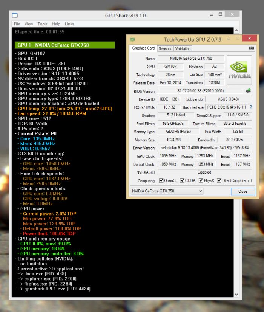Image resolution: width=264 pixels, height=312 pixels.
Task: Click the 'Current Pstate: P8' line
Action: point(36,134)
